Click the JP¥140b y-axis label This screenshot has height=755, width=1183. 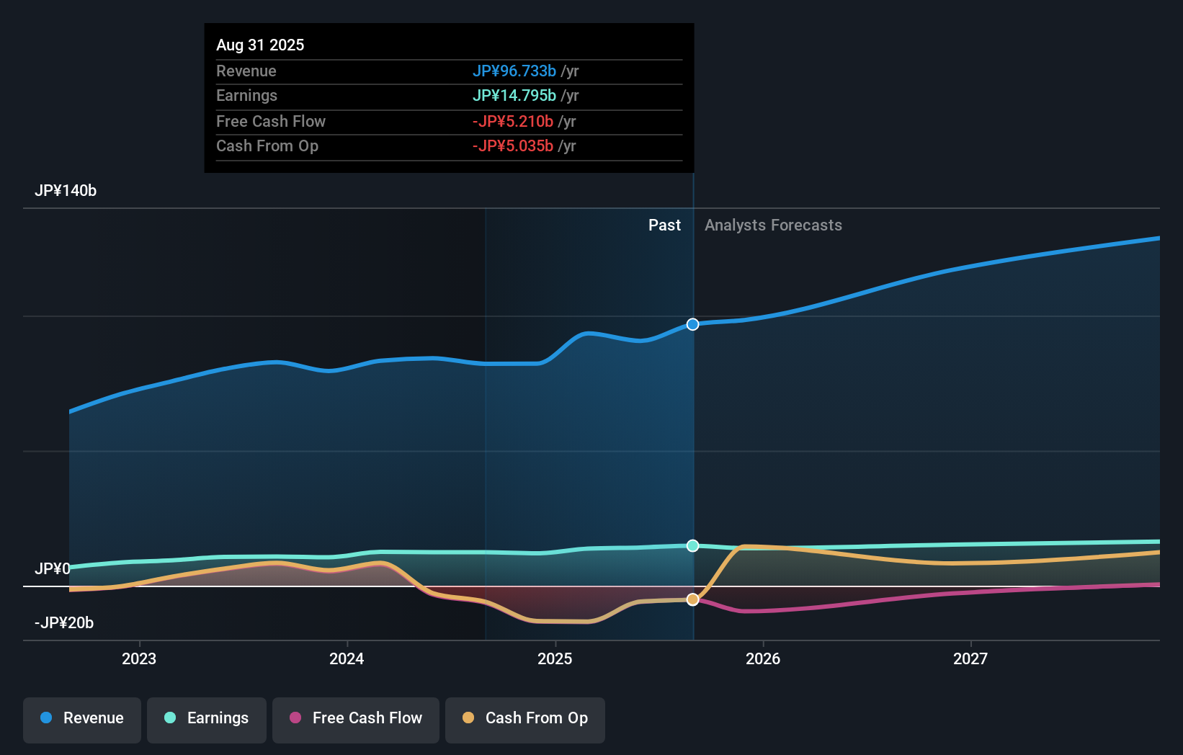(66, 191)
